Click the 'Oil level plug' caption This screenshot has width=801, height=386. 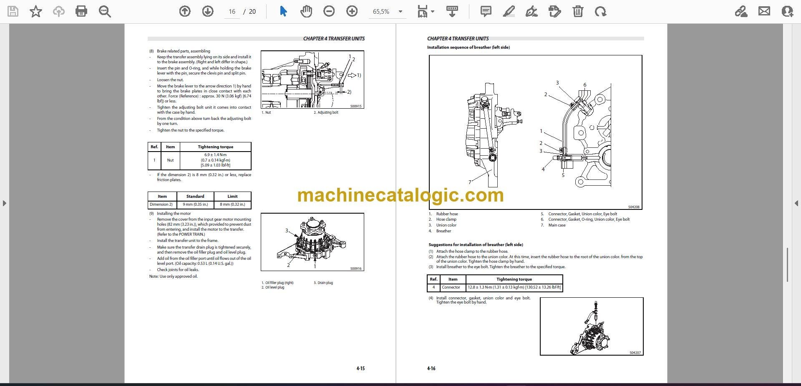point(273,287)
